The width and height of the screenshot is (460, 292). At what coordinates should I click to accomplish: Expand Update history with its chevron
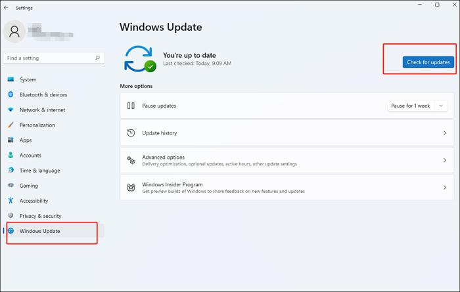point(445,133)
